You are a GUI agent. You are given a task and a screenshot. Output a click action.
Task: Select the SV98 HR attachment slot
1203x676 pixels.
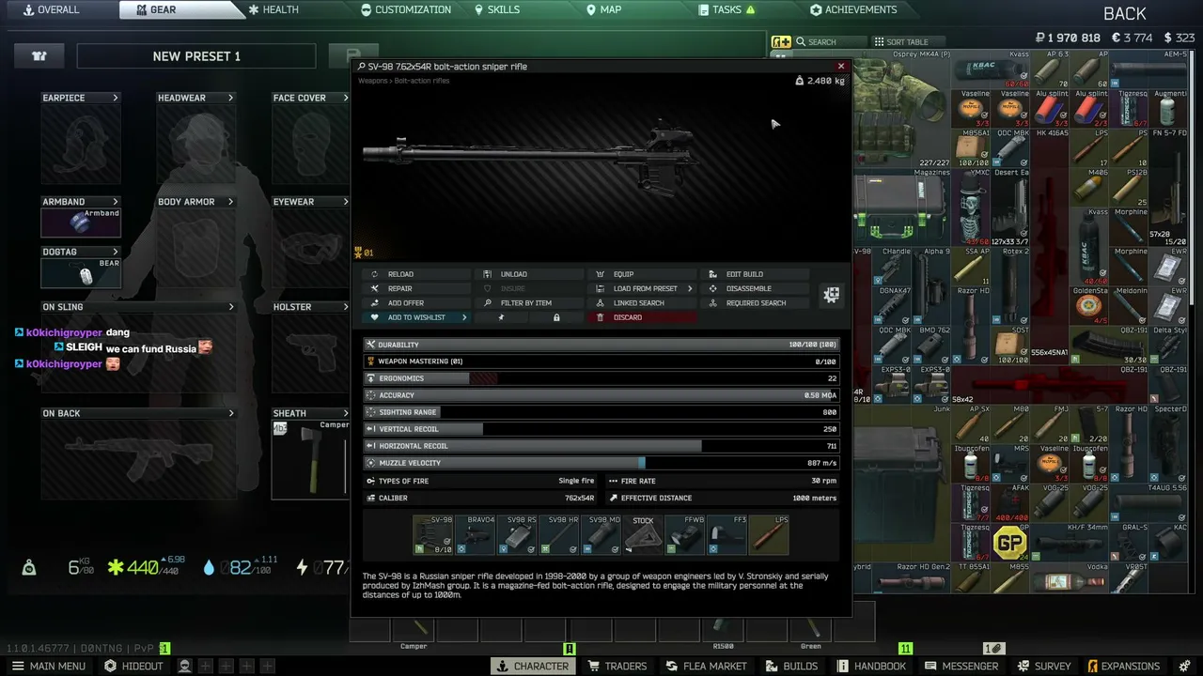(558, 534)
